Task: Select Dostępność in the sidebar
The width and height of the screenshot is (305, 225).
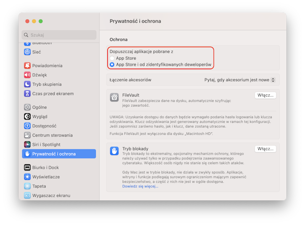Action: [59, 126]
